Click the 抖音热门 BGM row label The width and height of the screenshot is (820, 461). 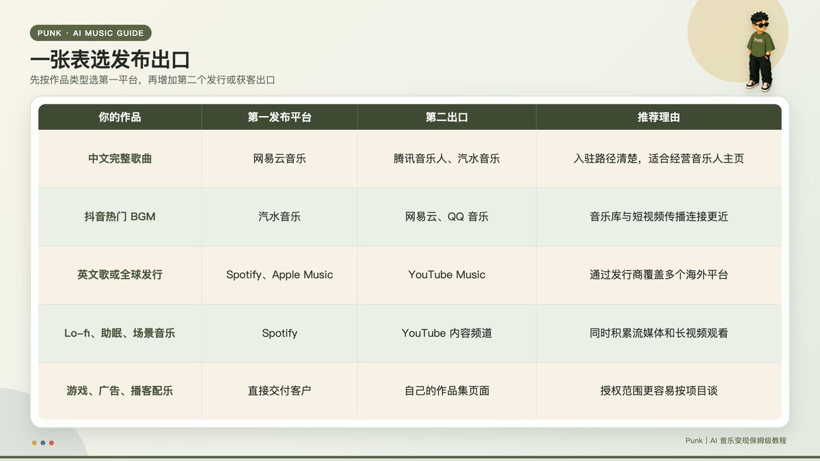120,216
